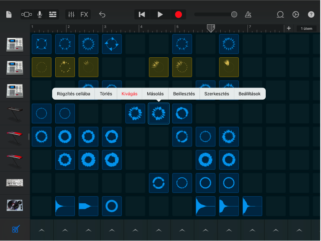
Task: Tap the plus button to add a section
Action: point(288,28)
